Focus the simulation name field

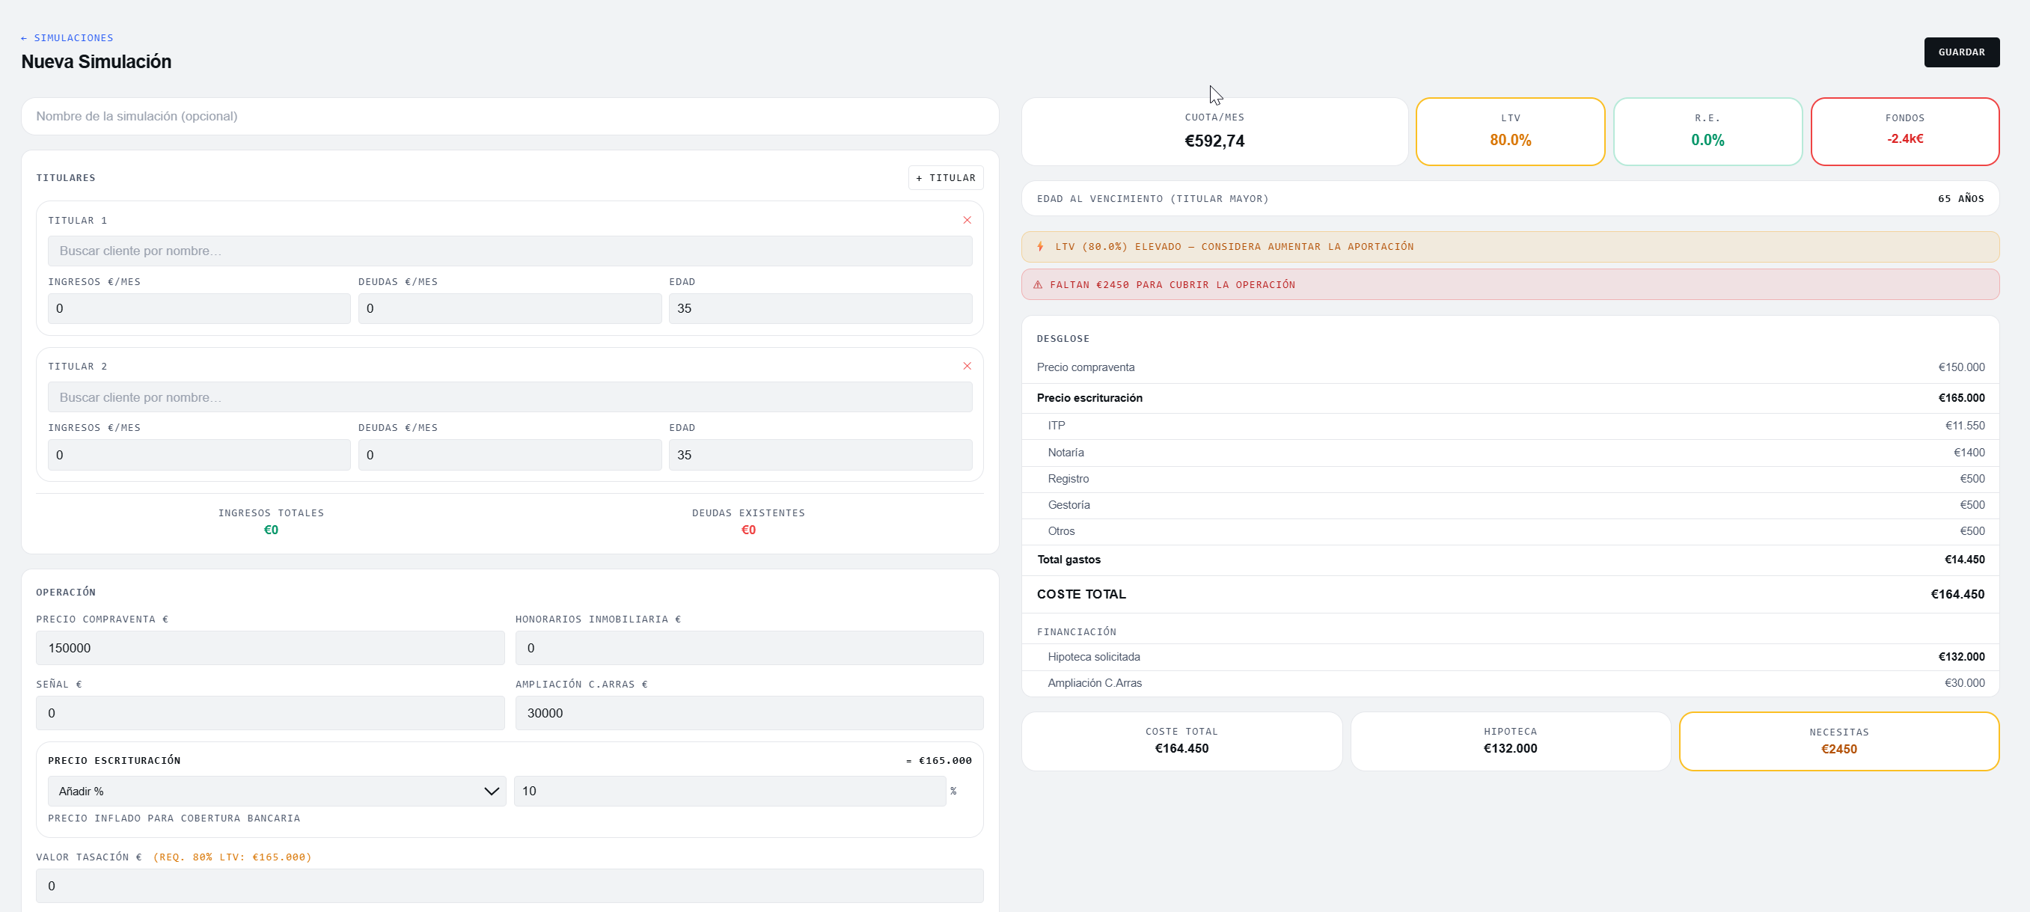click(510, 117)
